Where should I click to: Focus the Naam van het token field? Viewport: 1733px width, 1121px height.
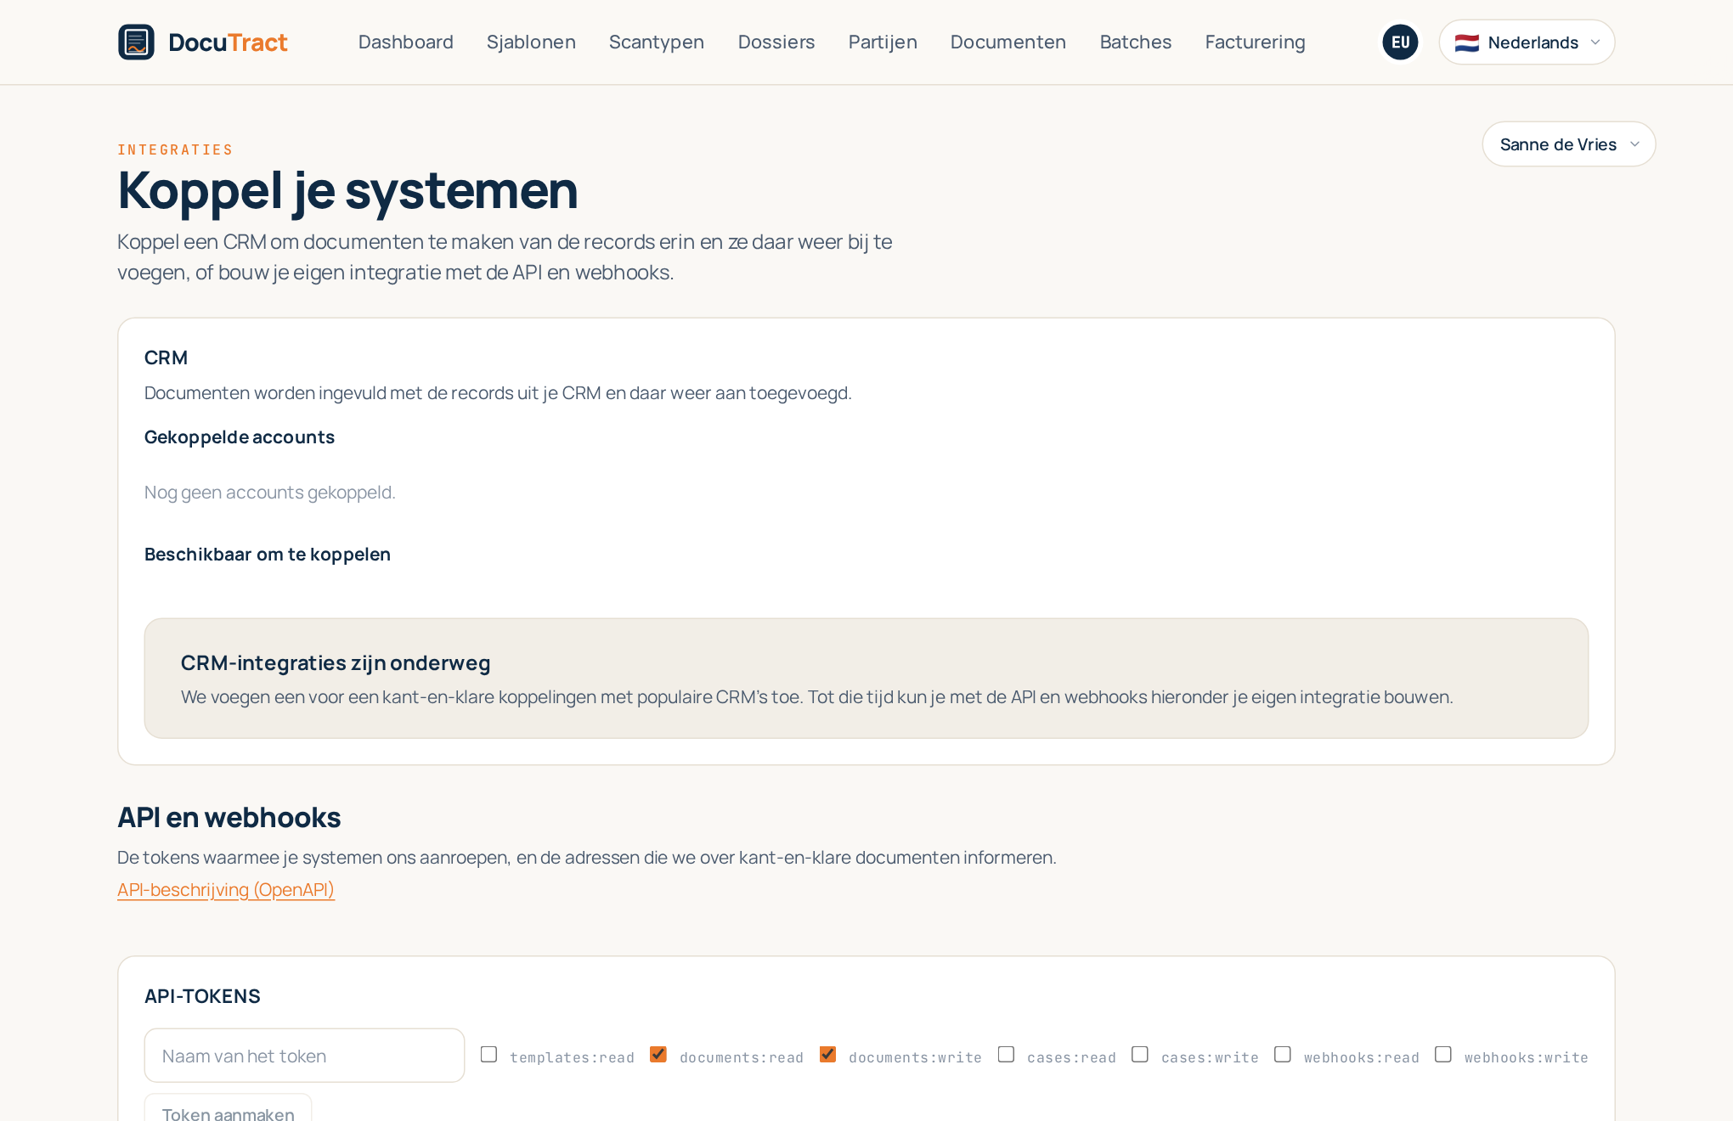click(x=304, y=1056)
